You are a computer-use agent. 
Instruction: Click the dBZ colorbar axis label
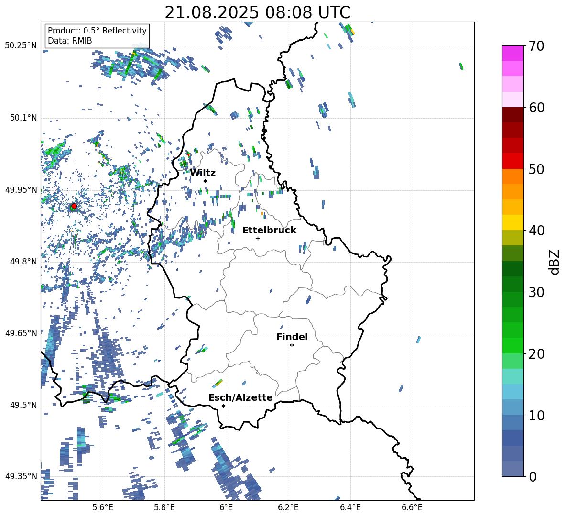click(555, 262)
